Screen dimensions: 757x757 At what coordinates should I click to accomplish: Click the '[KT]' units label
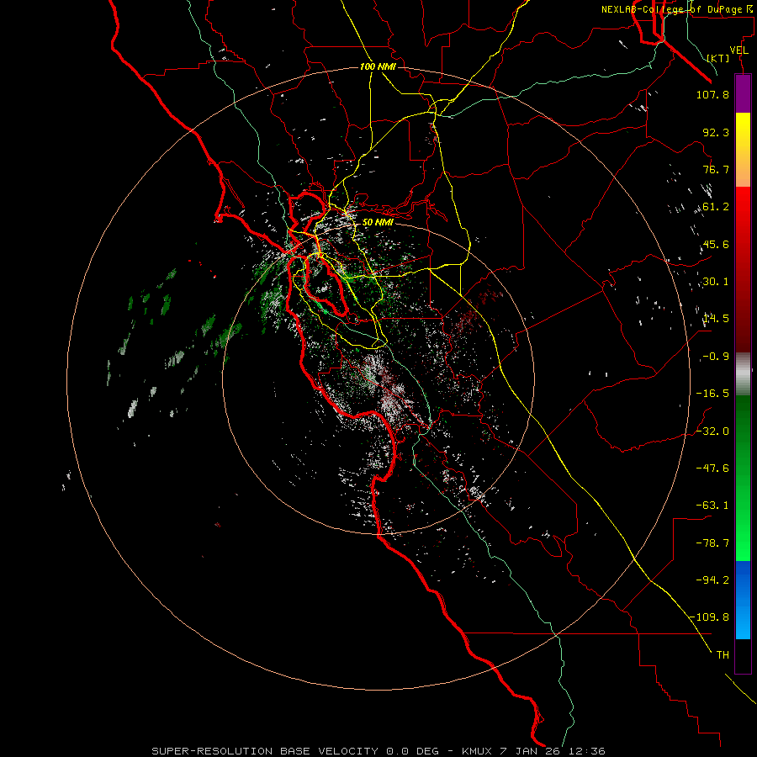tap(718, 58)
